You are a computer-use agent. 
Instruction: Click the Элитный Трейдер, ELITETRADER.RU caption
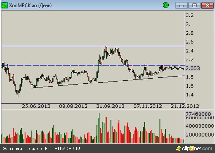43,149
